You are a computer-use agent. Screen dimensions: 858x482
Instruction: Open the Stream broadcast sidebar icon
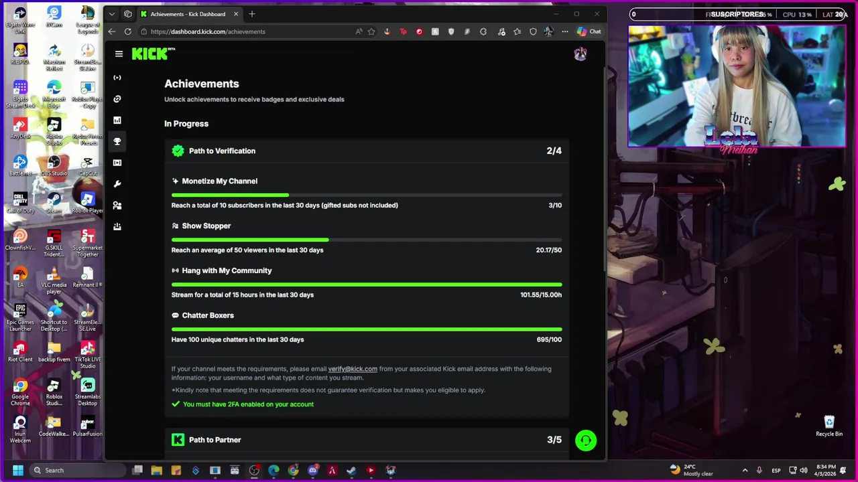pos(117,78)
